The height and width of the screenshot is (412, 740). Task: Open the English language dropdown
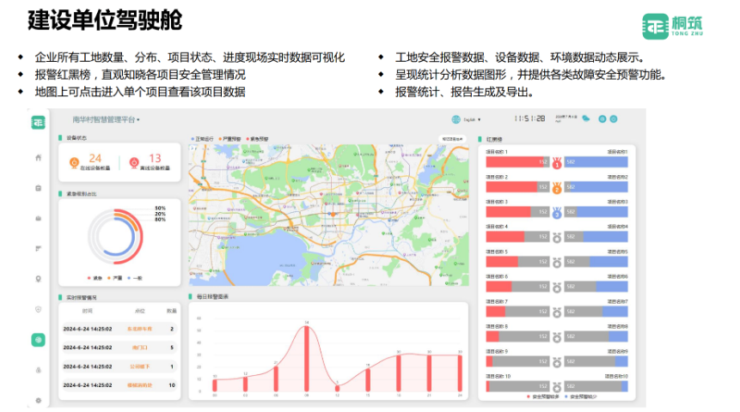click(473, 119)
